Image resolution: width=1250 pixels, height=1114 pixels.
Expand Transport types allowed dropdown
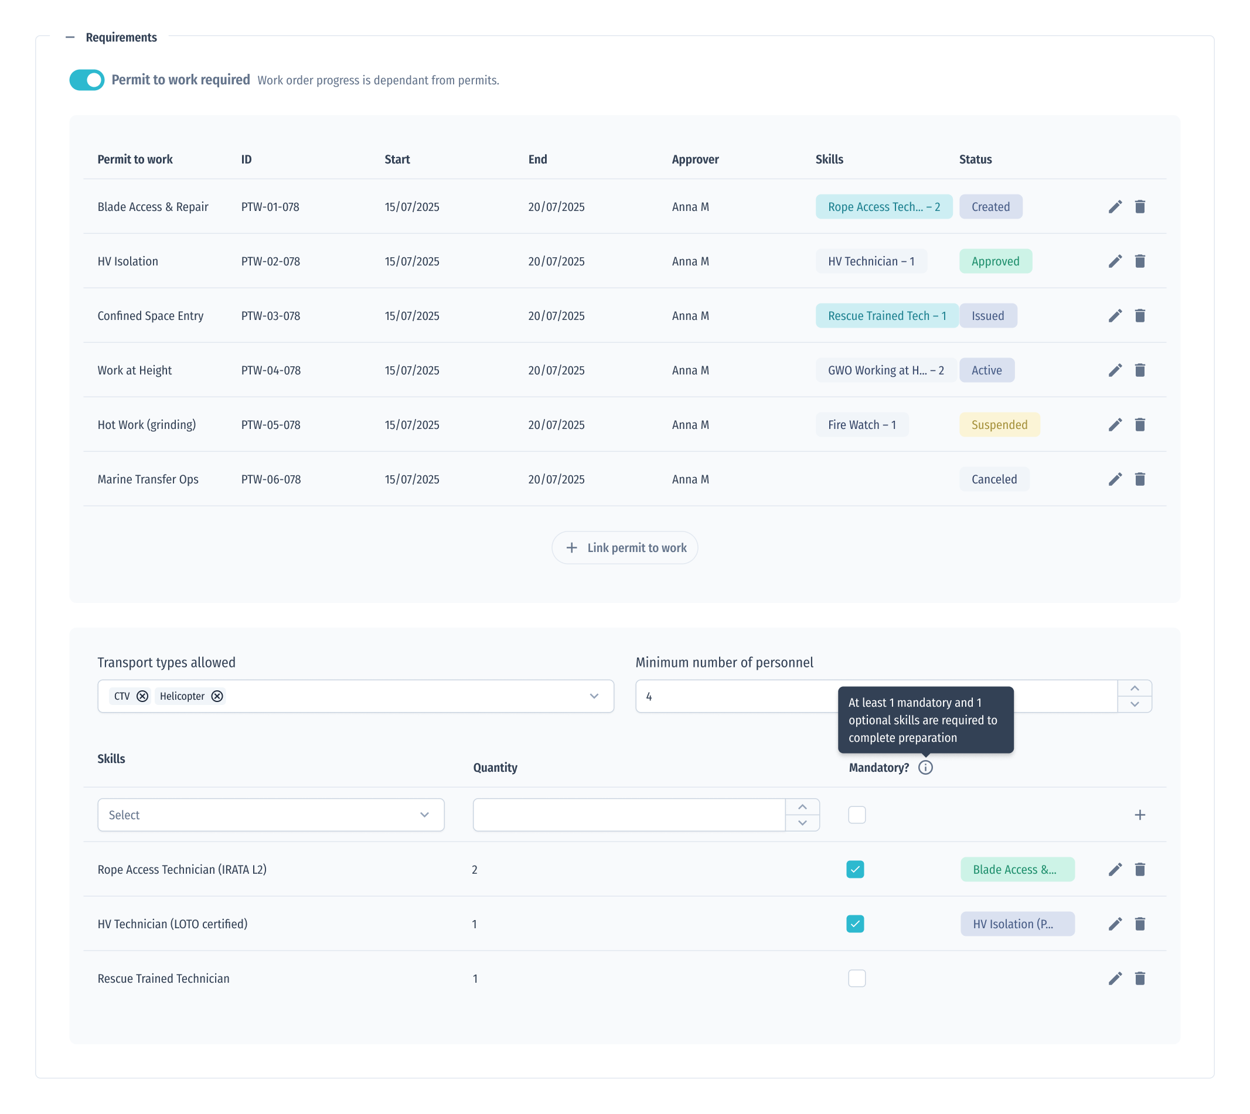pos(593,696)
